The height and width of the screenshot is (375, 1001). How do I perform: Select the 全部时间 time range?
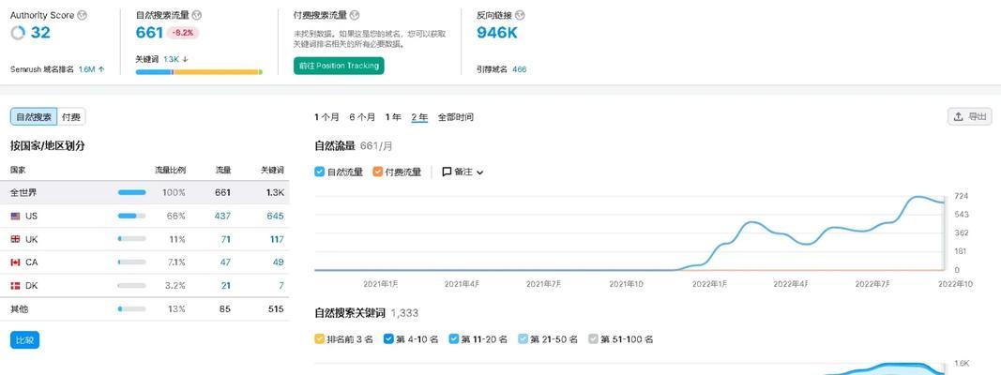(456, 117)
